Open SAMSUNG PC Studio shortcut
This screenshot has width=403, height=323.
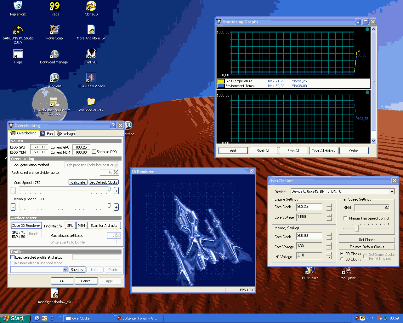click(18, 30)
